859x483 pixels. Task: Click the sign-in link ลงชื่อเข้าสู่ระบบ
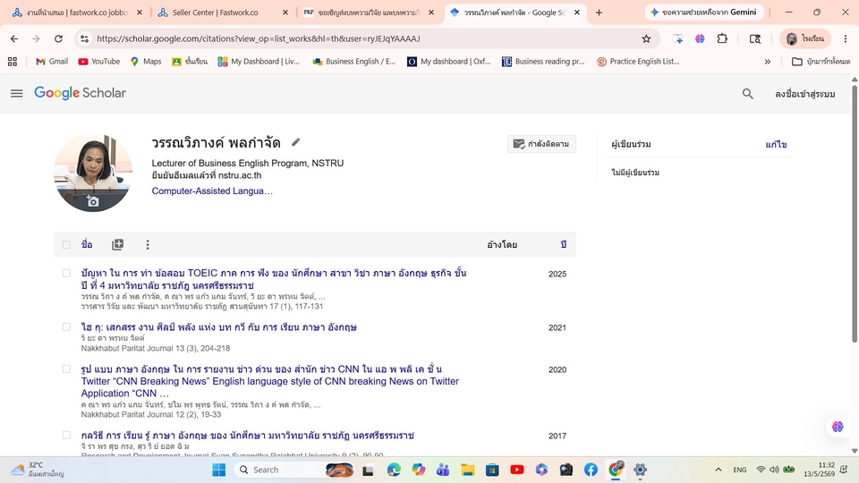[x=804, y=94]
